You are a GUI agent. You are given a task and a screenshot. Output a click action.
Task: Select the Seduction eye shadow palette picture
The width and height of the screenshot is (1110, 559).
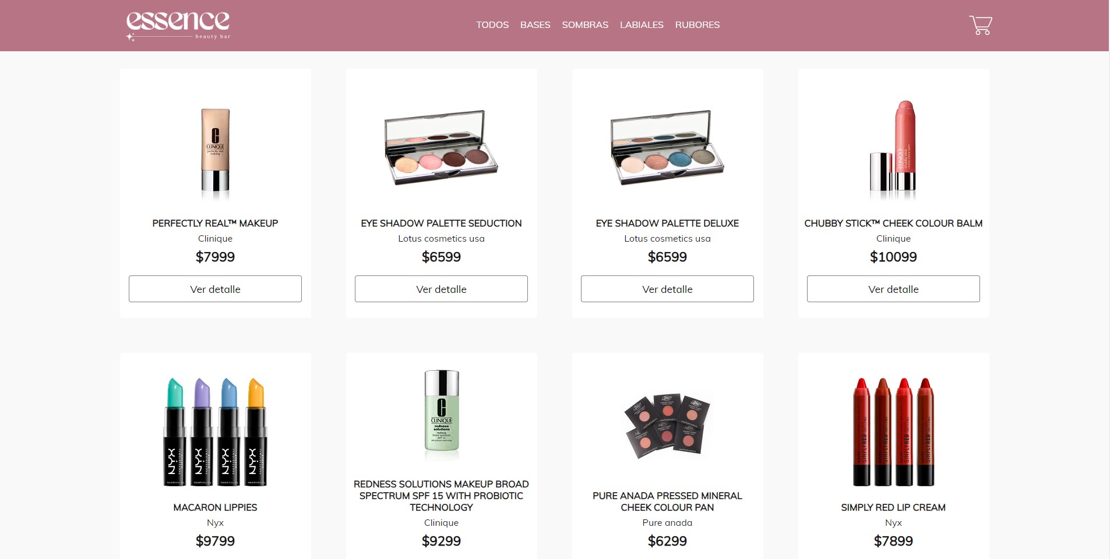pos(441,148)
